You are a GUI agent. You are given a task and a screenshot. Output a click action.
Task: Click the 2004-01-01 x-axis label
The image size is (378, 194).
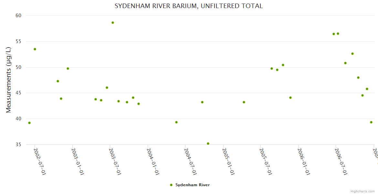153,161
